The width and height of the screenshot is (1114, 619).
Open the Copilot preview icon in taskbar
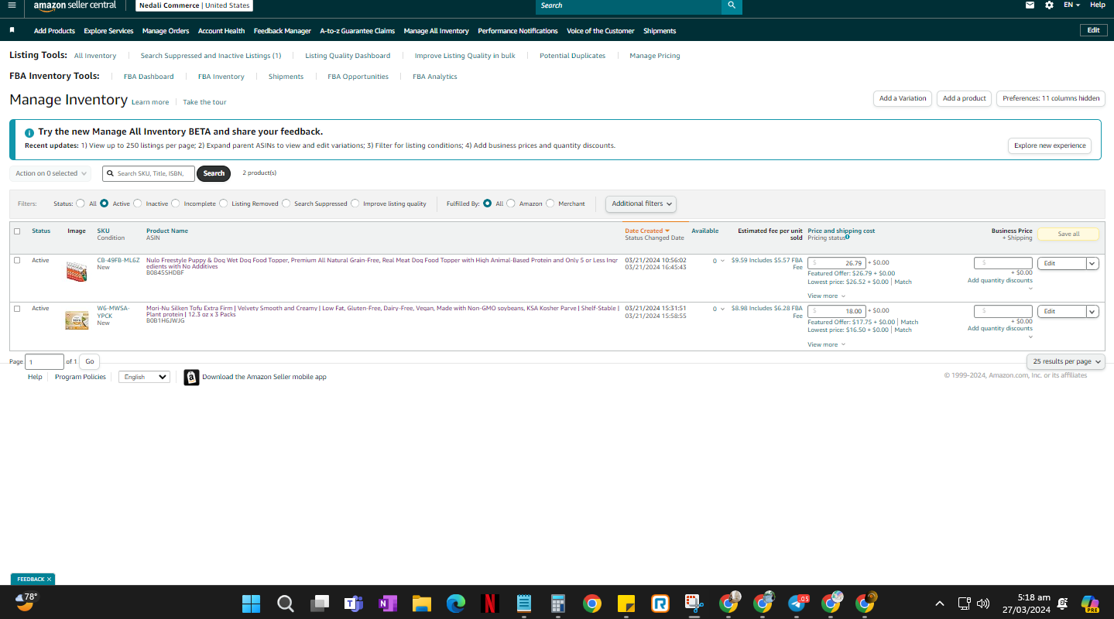[1091, 604]
